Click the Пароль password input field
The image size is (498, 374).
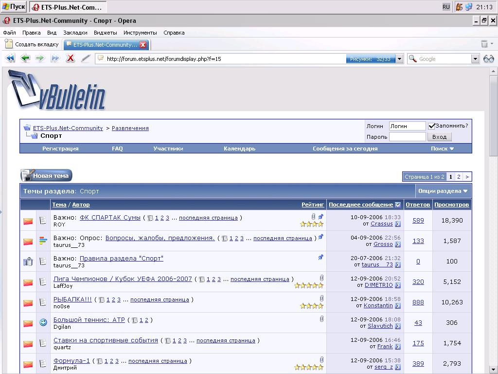point(407,137)
